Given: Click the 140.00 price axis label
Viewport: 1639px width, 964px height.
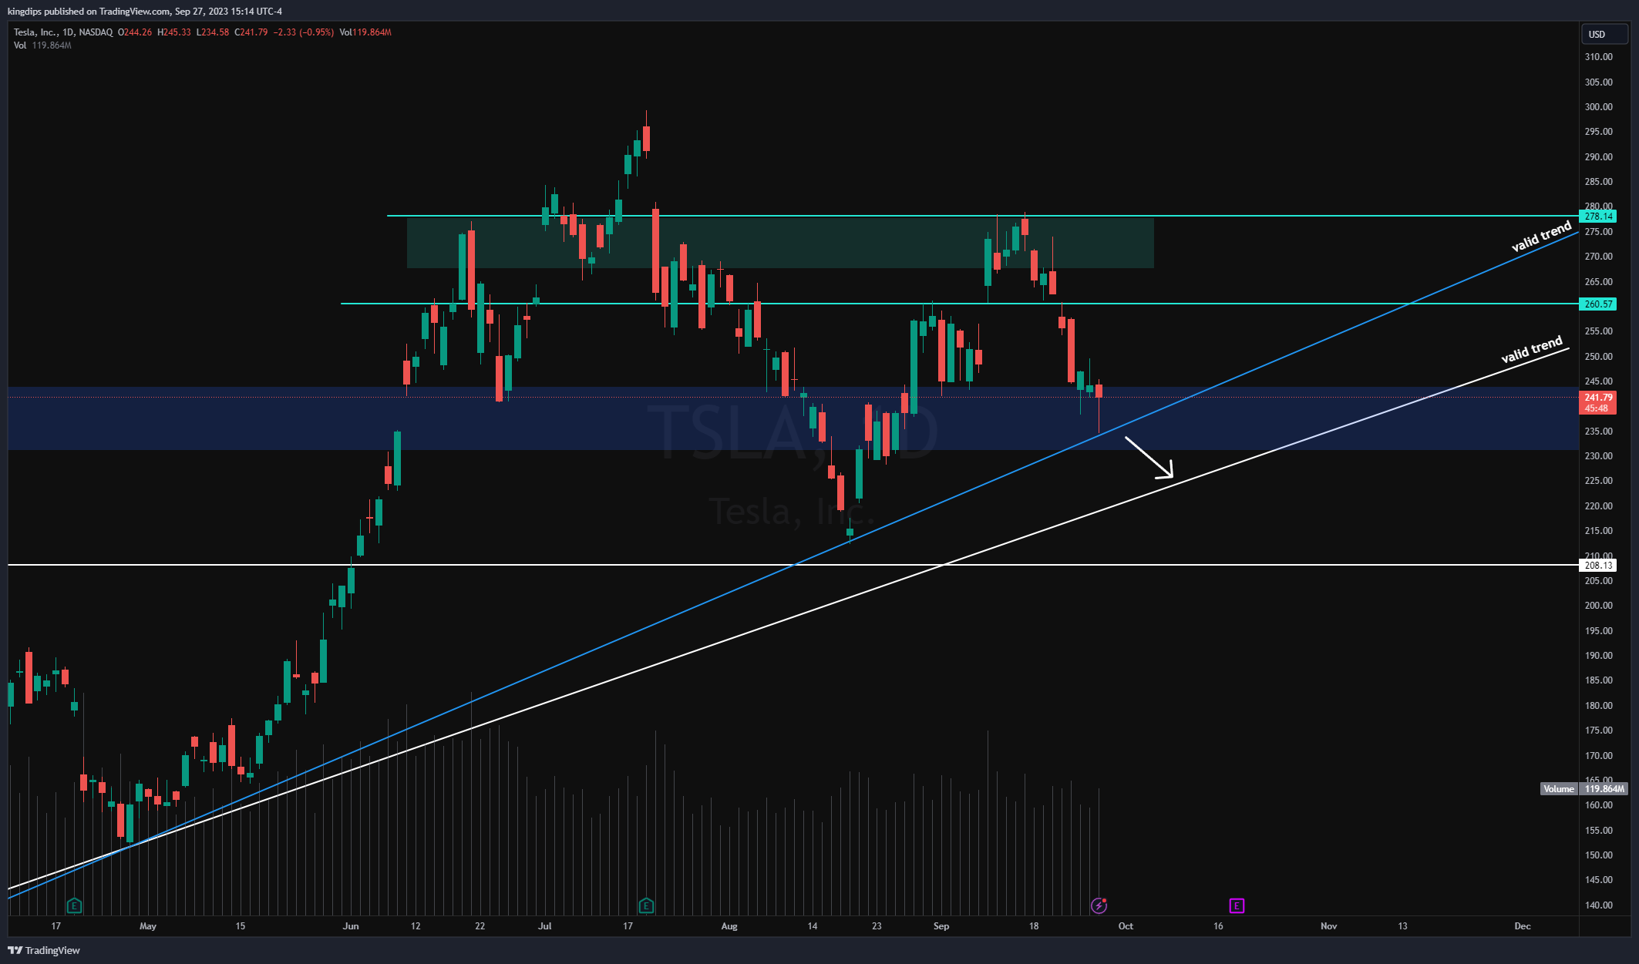Looking at the screenshot, I should click(1598, 905).
